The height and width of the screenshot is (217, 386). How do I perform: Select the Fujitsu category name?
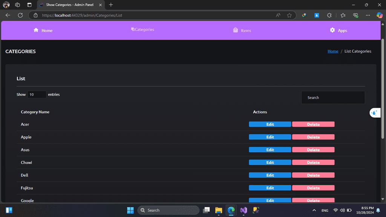tap(27, 188)
